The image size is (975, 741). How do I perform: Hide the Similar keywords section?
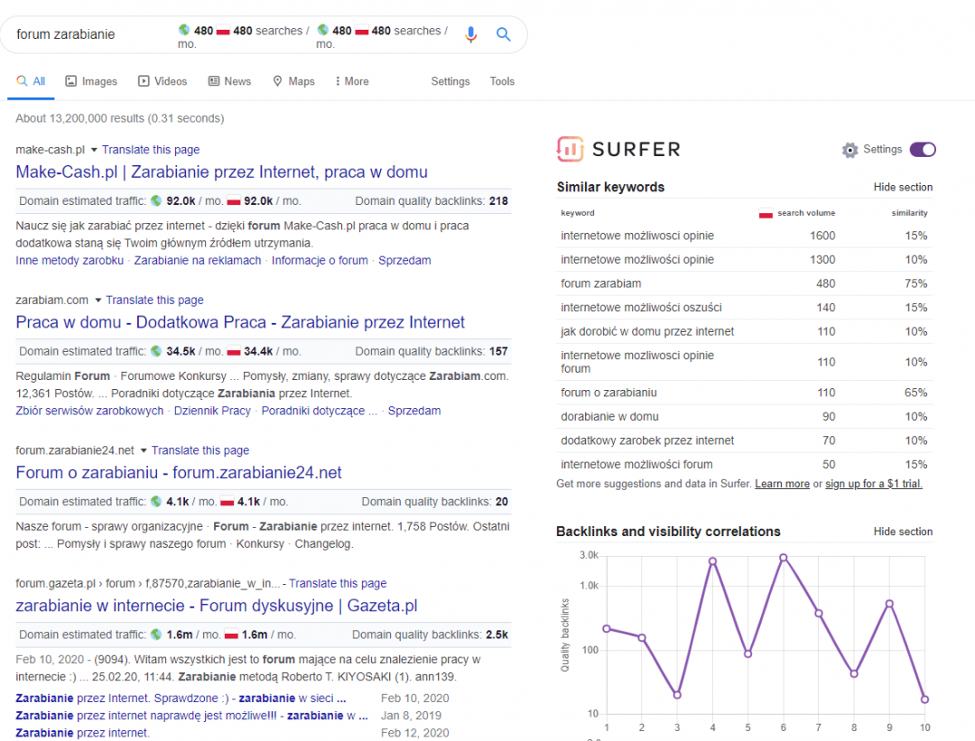pos(902,187)
